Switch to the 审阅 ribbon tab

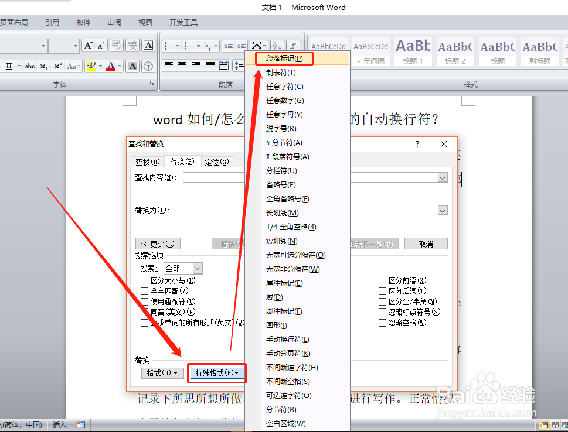[114, 22]
